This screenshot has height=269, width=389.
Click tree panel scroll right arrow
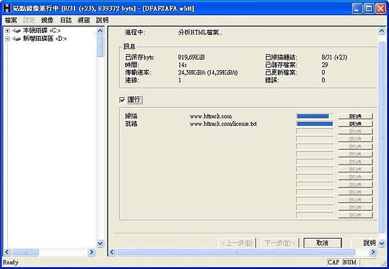(91, 252)
